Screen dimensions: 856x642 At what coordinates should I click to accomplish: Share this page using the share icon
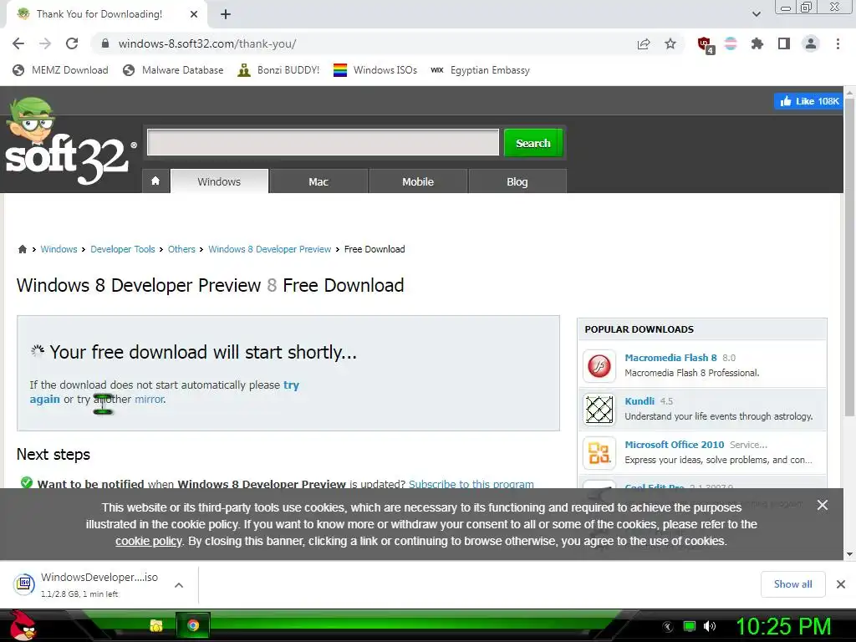(x=644, y=43)
